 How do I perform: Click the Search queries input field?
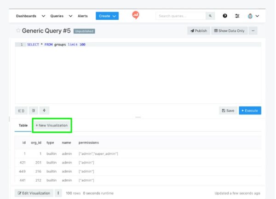181,16
